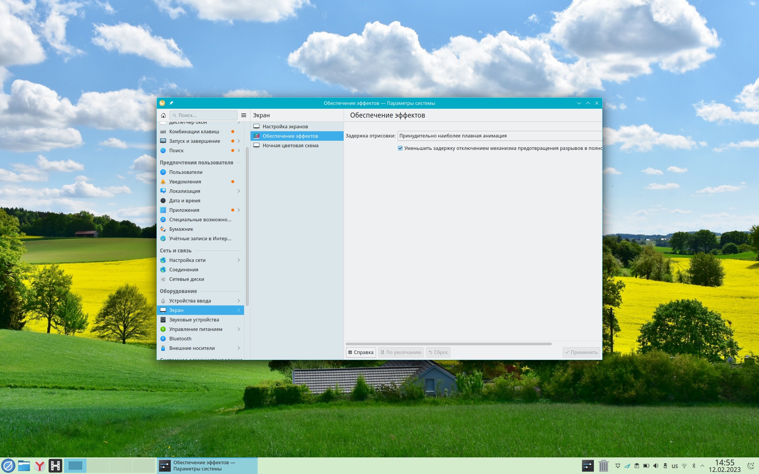Select Звуковые устройства in sidebar
The height and width of the screenshot is (474, 759).
tap(194, 320)
